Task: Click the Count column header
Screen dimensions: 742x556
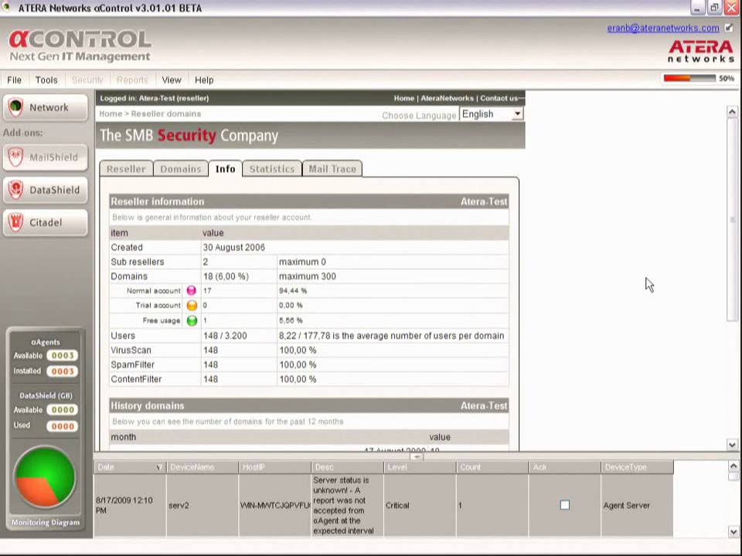Action: pos(492,467)
